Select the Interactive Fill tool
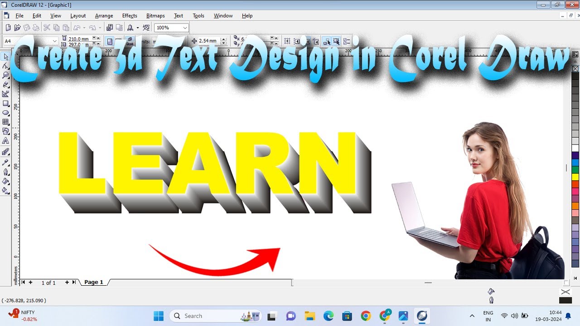This screenshot has width=580, height=326. [6, 191]
